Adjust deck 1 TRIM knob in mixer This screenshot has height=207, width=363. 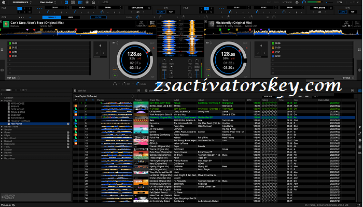[164, 61]
